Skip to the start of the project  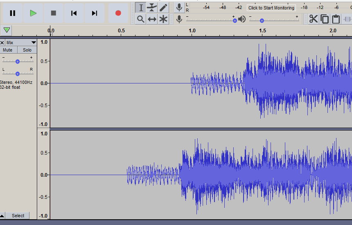74,13
